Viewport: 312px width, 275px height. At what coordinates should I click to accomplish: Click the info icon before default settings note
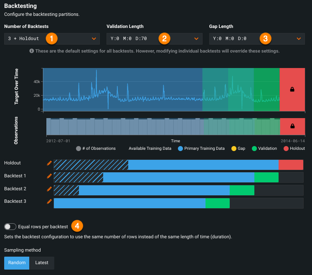(x=31, y=51)
